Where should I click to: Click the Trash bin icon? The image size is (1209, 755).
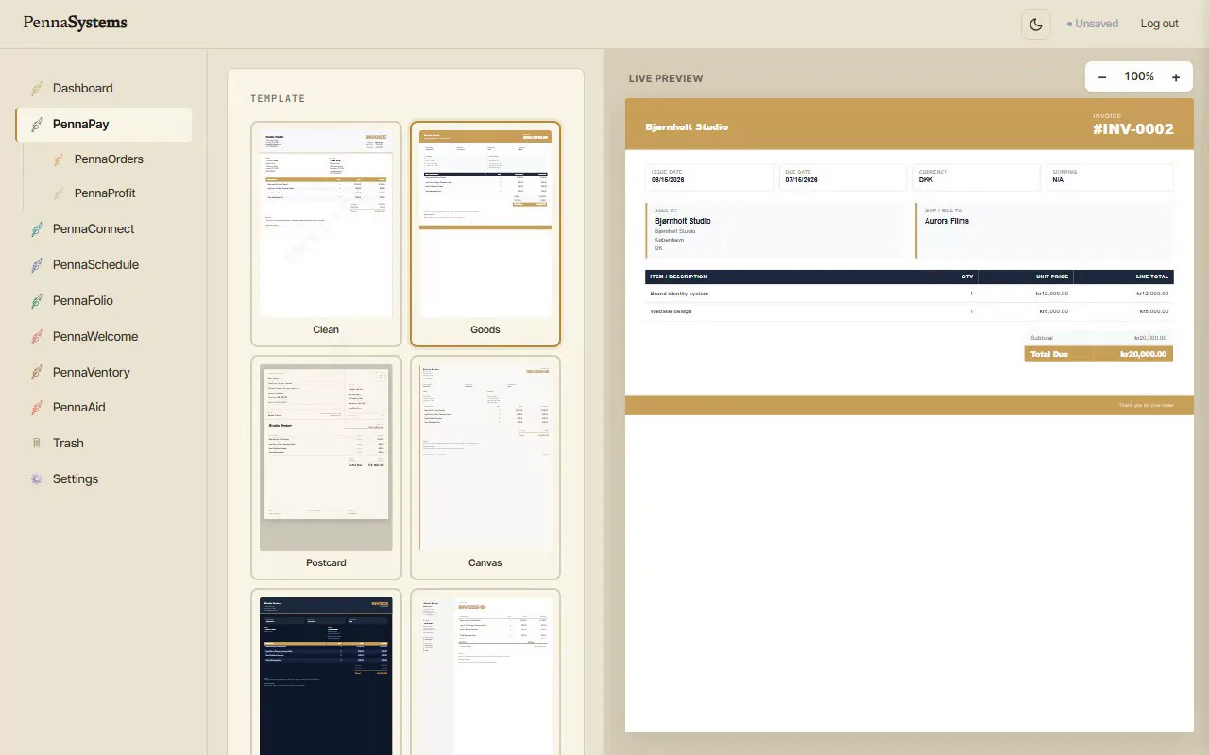pyautogui.click(x=36, y=444)
